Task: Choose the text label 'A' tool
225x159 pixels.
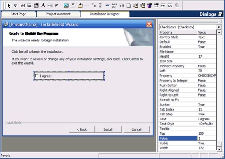Action: tap(43, 5)
